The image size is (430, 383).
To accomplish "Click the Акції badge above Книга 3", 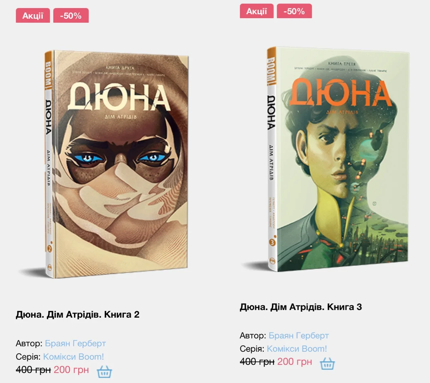I will (x=257, y=11).
